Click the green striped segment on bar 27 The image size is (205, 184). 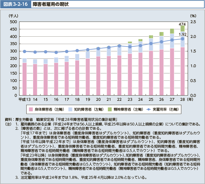(172, 31)
